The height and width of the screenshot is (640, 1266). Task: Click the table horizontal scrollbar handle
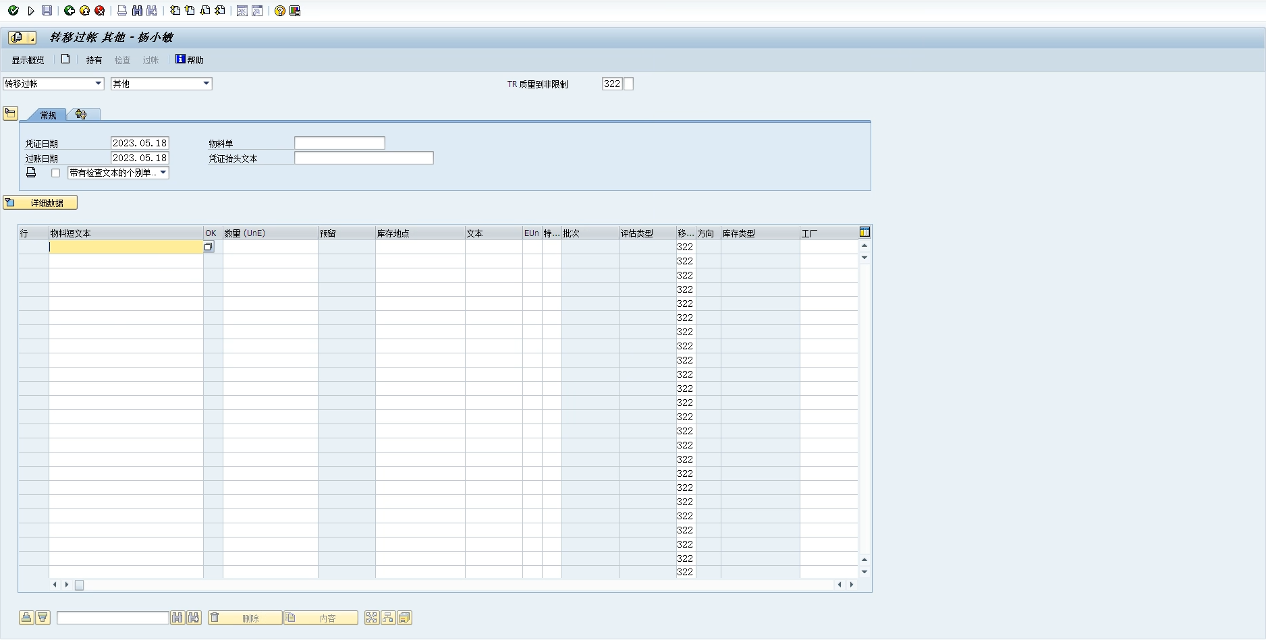(x=79, y=585)
